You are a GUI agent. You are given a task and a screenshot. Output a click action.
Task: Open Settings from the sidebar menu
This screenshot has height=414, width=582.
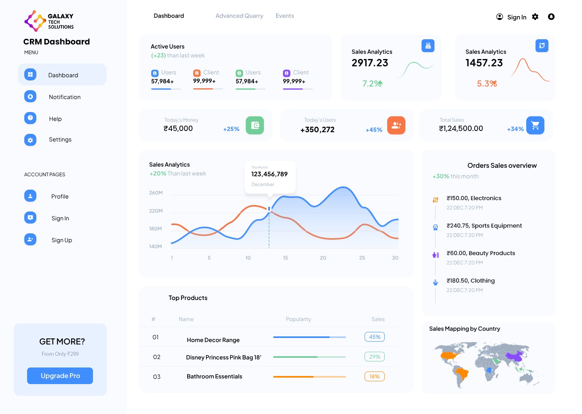(x=60, y=139)
